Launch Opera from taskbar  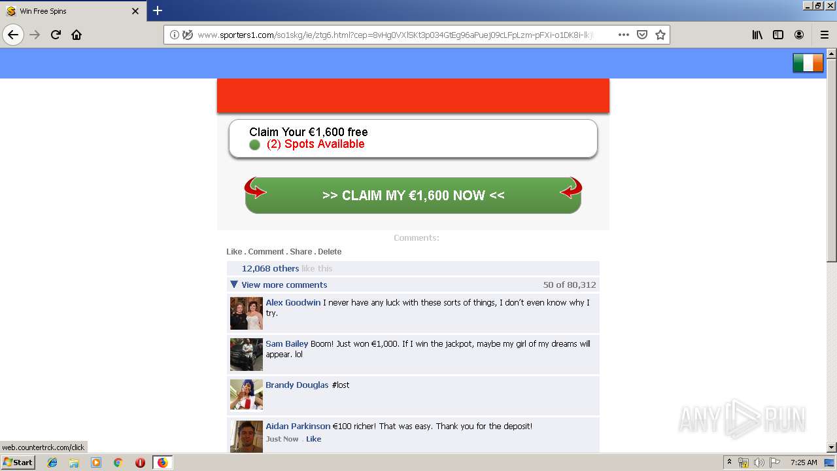(x=140, y=462)
